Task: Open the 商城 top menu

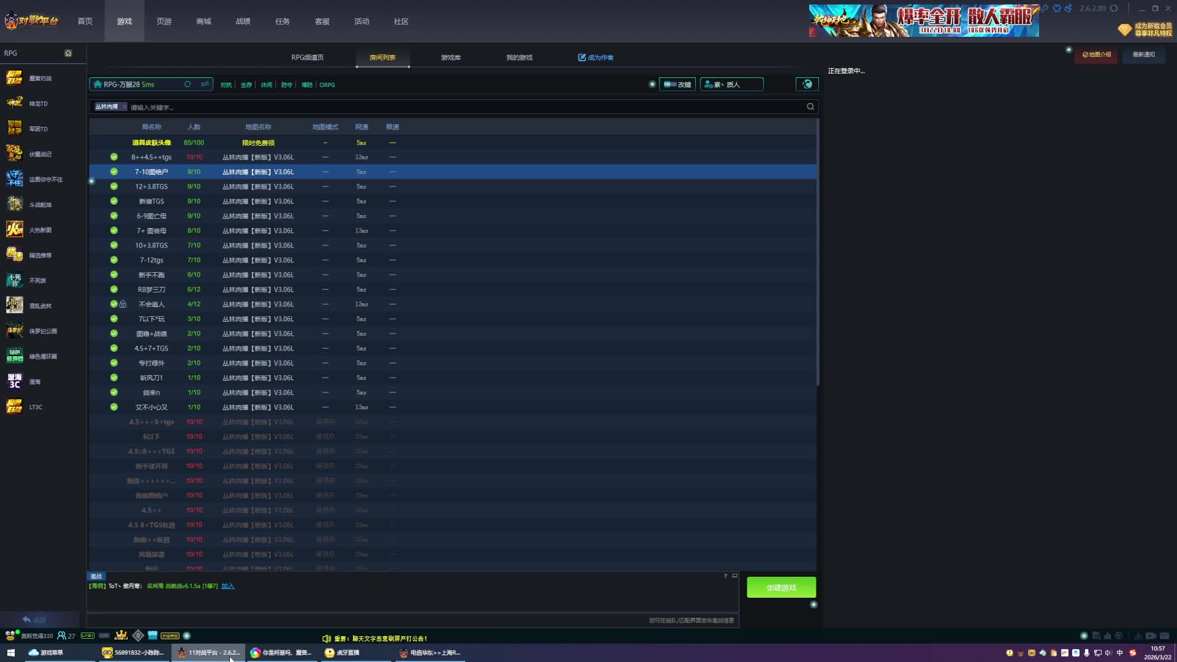Action: tap(204, 21)
